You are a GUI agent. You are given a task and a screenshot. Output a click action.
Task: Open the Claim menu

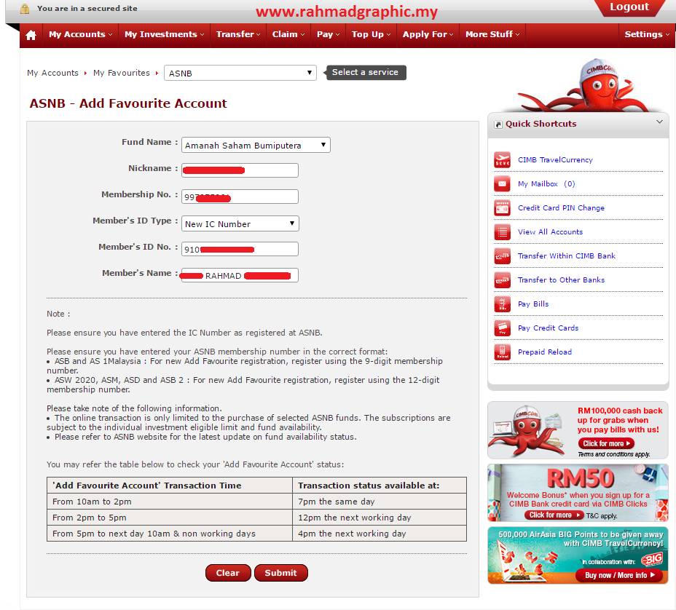[x=288, y=34]
